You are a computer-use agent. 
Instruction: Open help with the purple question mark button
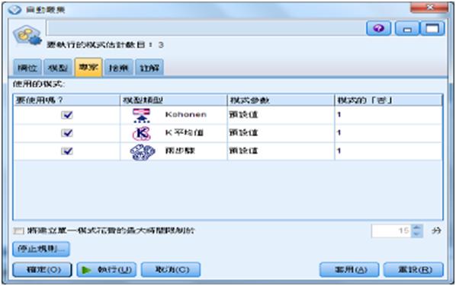[378, 28]
